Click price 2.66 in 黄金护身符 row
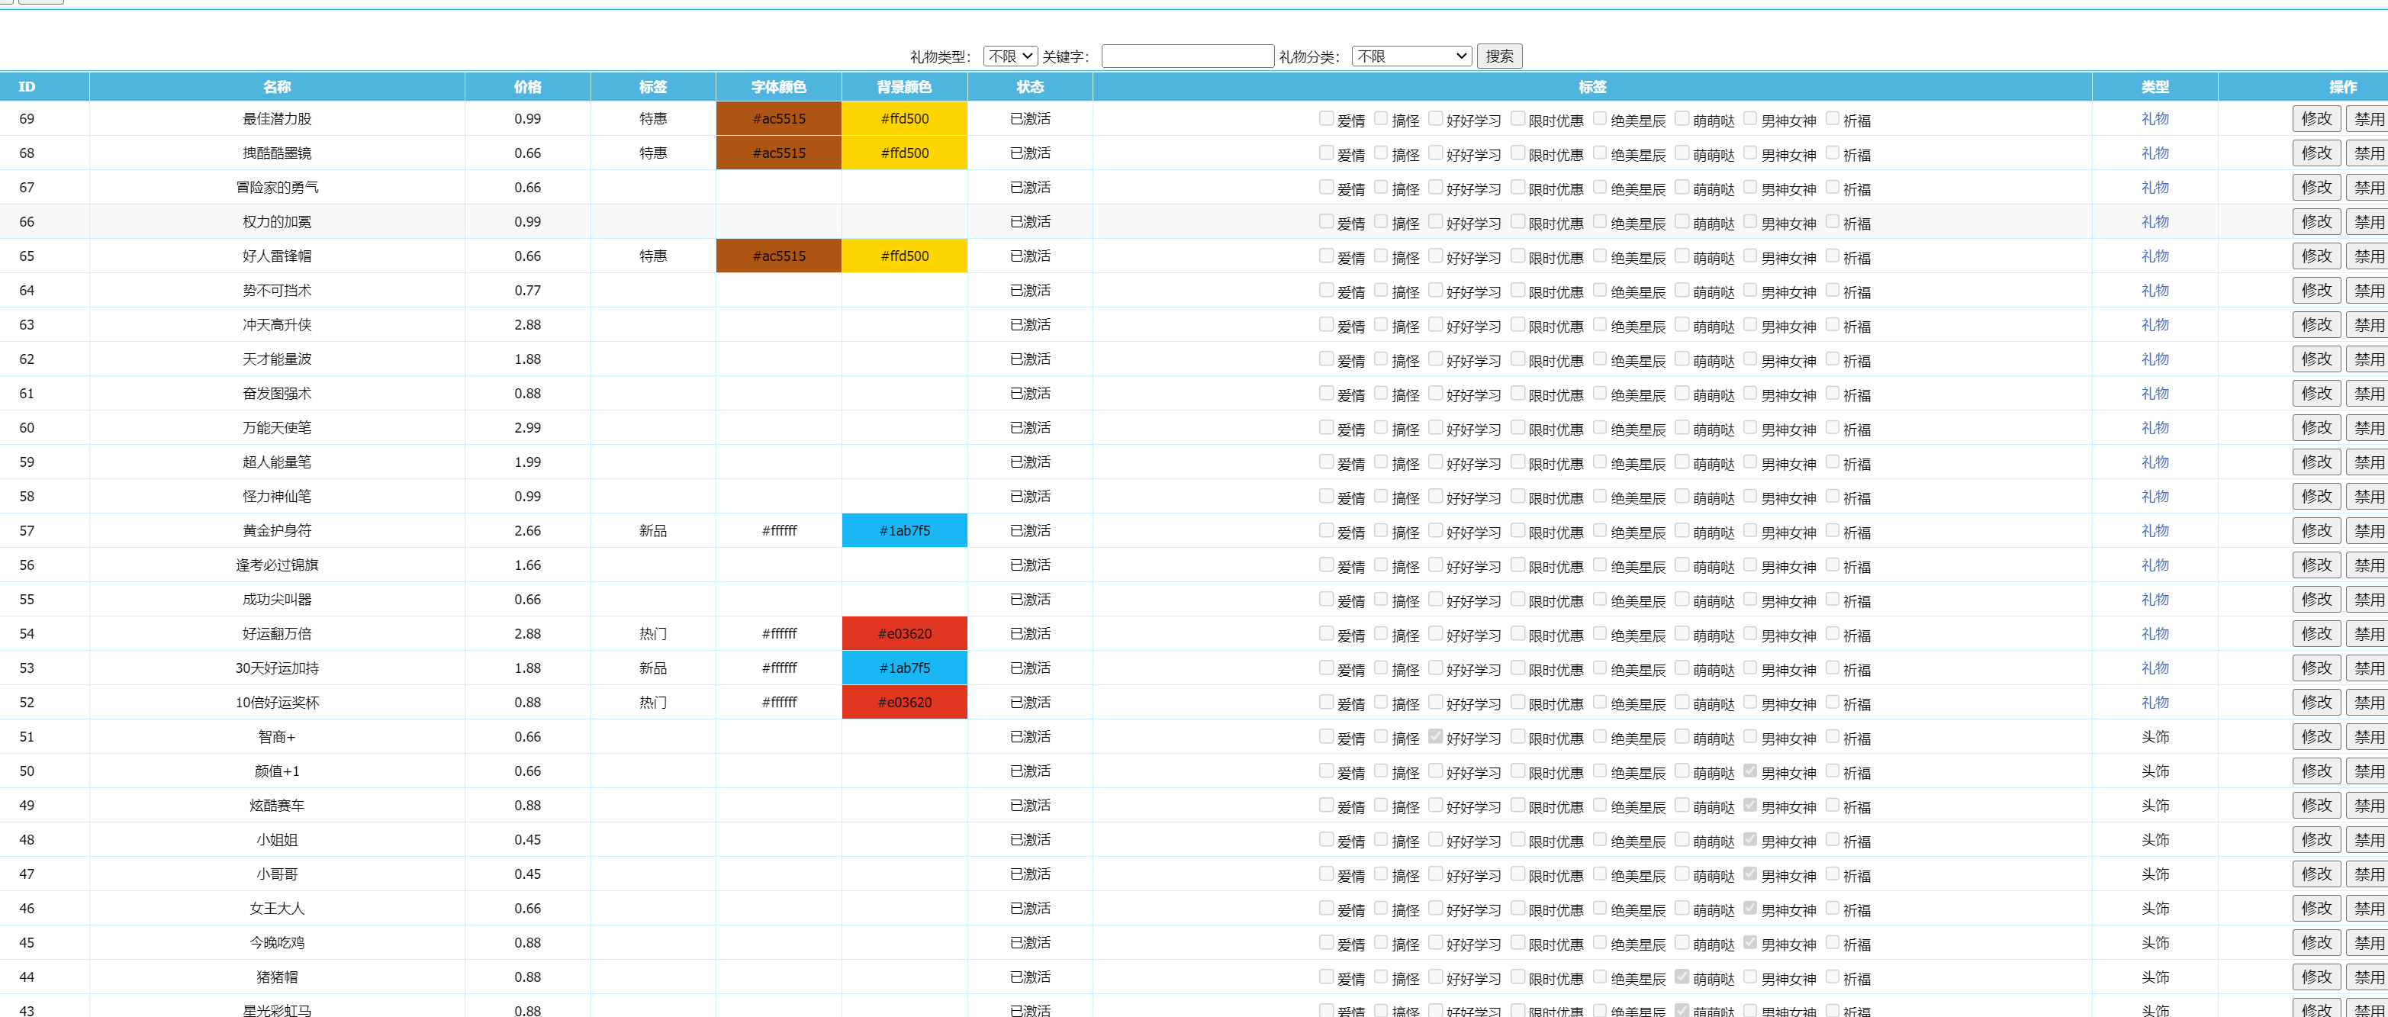Image resolution: width=2388 pixels, height=1017 pixels. tap(527, 530)
